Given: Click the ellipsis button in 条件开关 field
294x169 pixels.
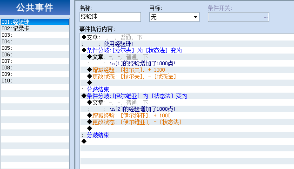Looking at the screenshot, I should click(x=265, y=17).
